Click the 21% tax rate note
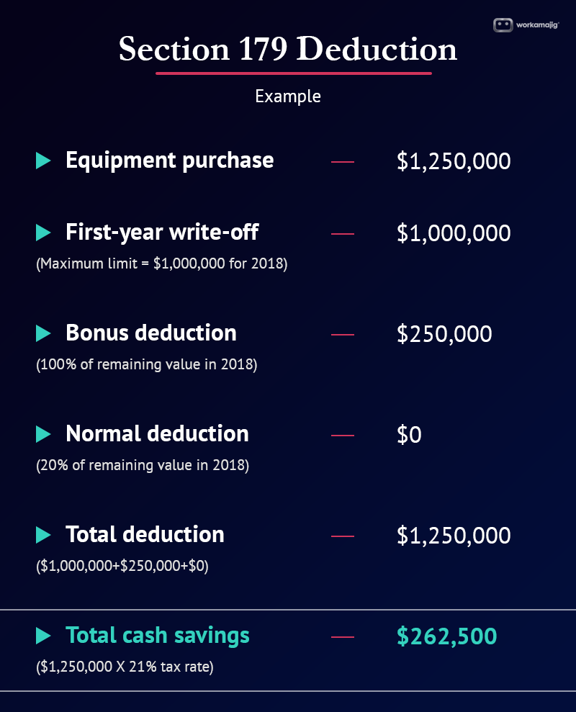Image resolution: width=576 pixels, height=712 pixels. point(125,667)
